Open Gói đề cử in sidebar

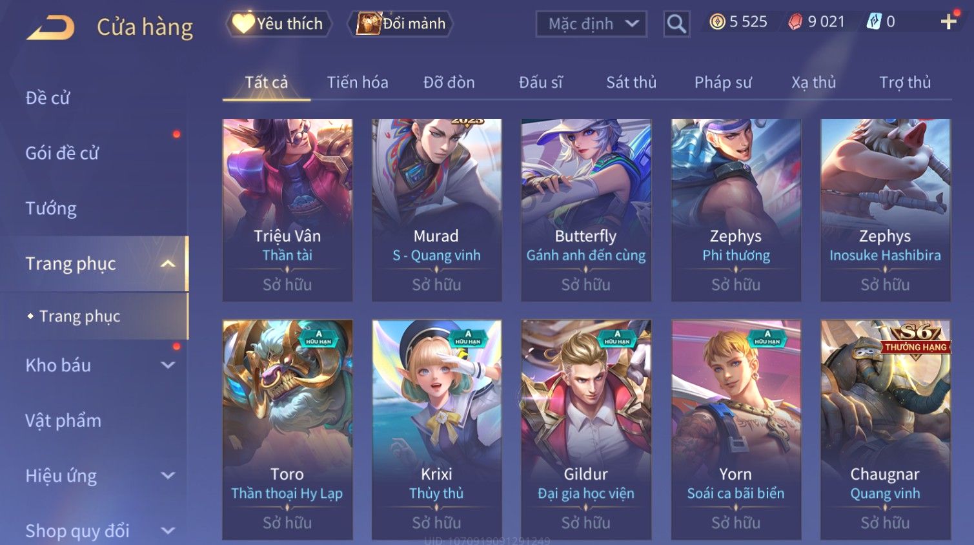coord(62,153)
